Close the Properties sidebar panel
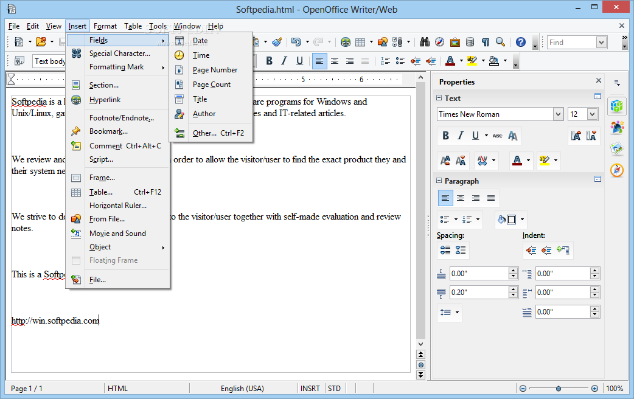The width and height of the screenshot is (634, 399). pos(599,80)
